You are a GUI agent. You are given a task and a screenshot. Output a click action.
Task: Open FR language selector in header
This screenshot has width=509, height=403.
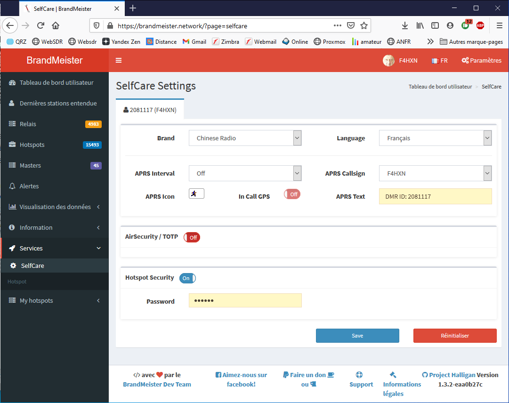[x=439, y=60]
